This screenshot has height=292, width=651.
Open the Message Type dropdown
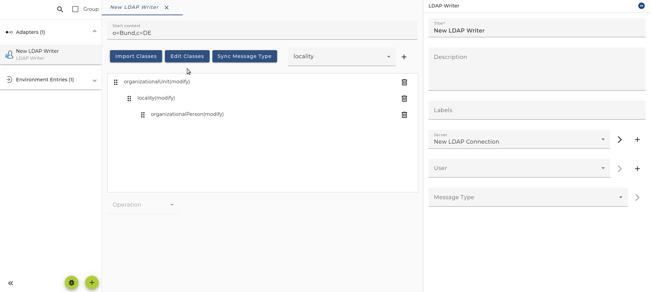528,197
